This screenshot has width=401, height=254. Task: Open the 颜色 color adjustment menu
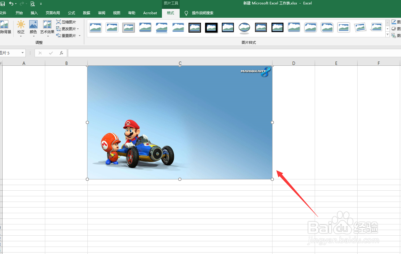[33, 29]
